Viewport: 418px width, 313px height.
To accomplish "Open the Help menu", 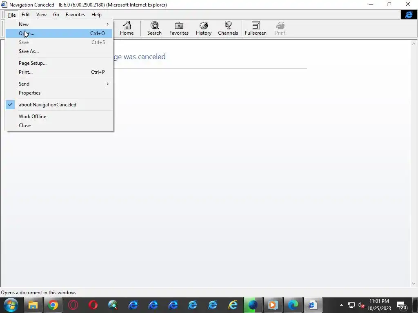I will 96,15.
